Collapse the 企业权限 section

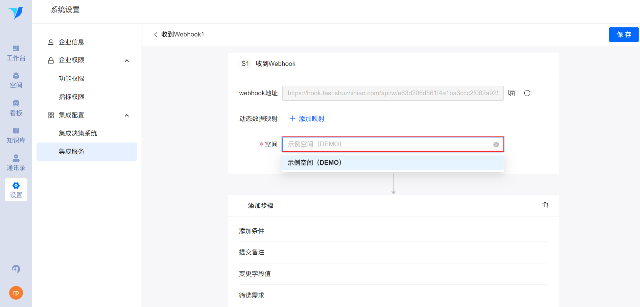[x=127, y=61]
